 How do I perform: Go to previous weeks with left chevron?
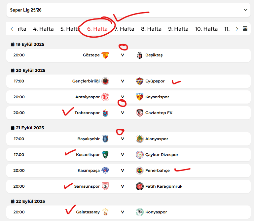coord(12,29)
